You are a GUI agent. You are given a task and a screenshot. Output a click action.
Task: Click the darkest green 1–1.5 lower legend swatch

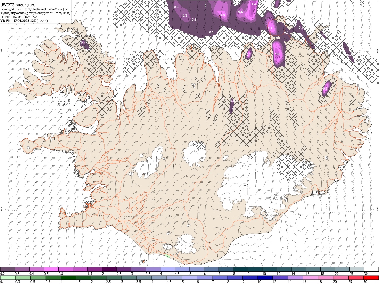pos(68,277)
